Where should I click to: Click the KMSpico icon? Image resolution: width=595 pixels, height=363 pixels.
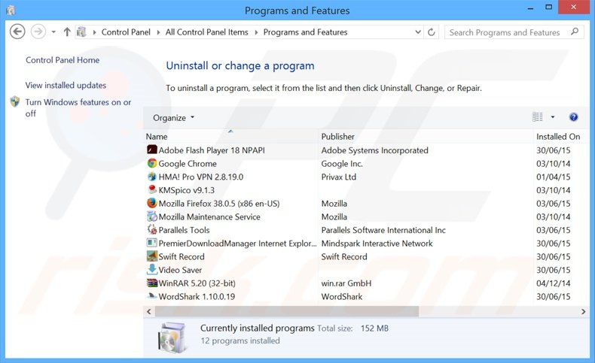[152, 189]
